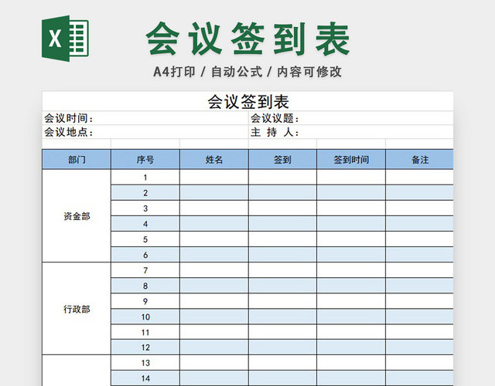Click the 主 持 人: label
This screenshot has width=495, height=386.
[x=275, y=132]
